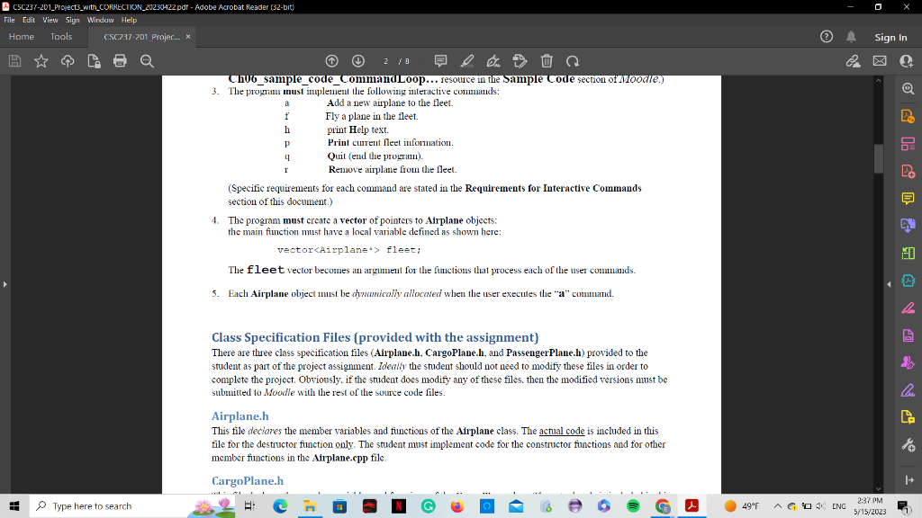Open Compress PDF tool in sidebar
Screen dimensions: 922x518
(x=908, y=281)
